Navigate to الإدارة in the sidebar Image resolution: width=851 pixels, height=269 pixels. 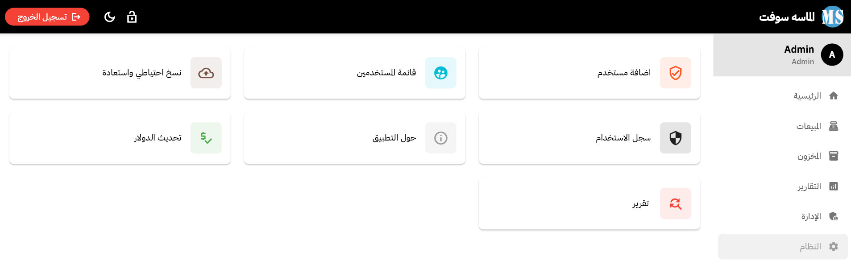pyautogui.click(x=810, y=216)
